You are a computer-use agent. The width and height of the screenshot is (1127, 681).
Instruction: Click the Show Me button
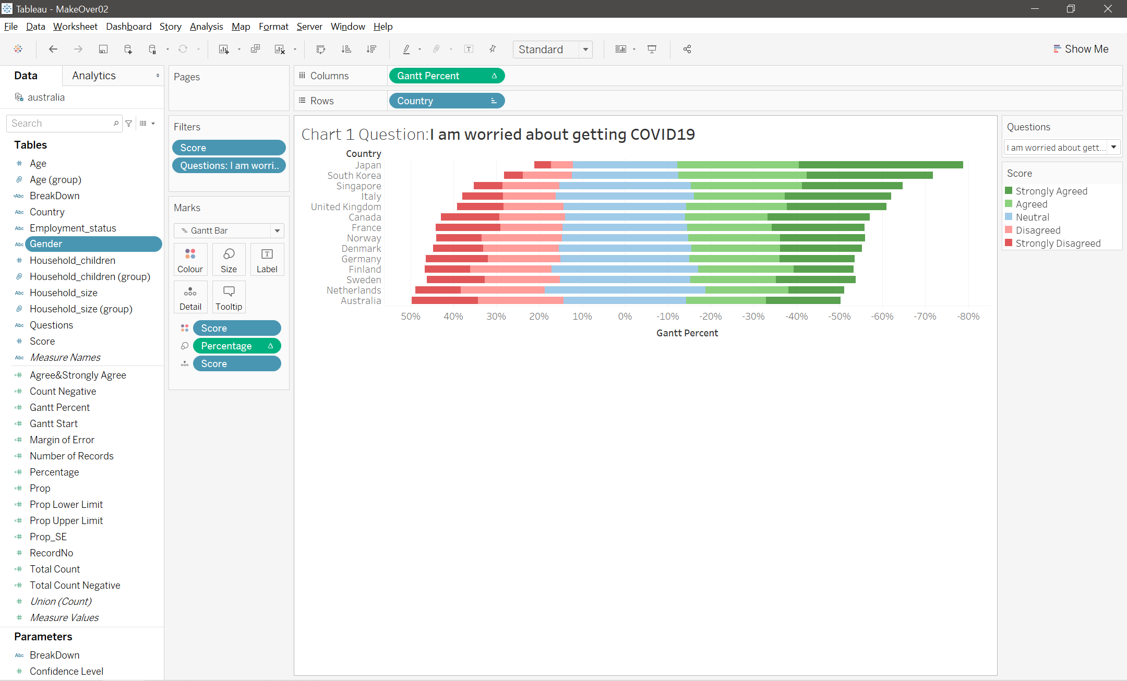tap(1081, 49)
